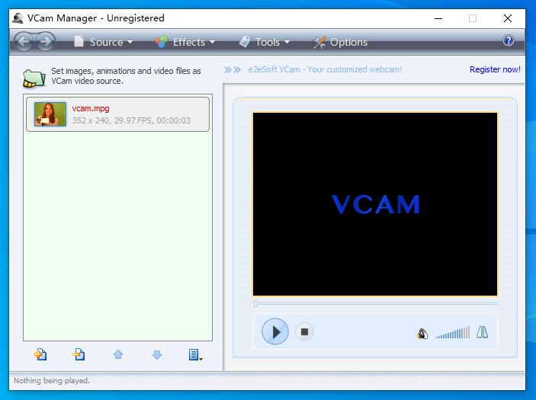Mute the audio with speaker icon
536x400 pixels.
(422, 333)
